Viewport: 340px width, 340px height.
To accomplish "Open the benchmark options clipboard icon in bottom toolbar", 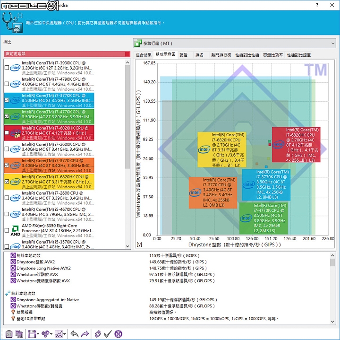I will coord(9,334).
